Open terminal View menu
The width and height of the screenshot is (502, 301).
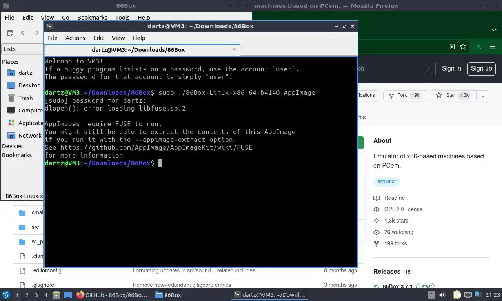(118, 38)
